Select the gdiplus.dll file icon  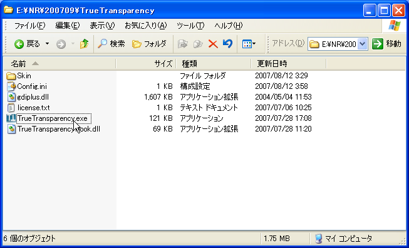pyautogui.click(x=11, y=97)
